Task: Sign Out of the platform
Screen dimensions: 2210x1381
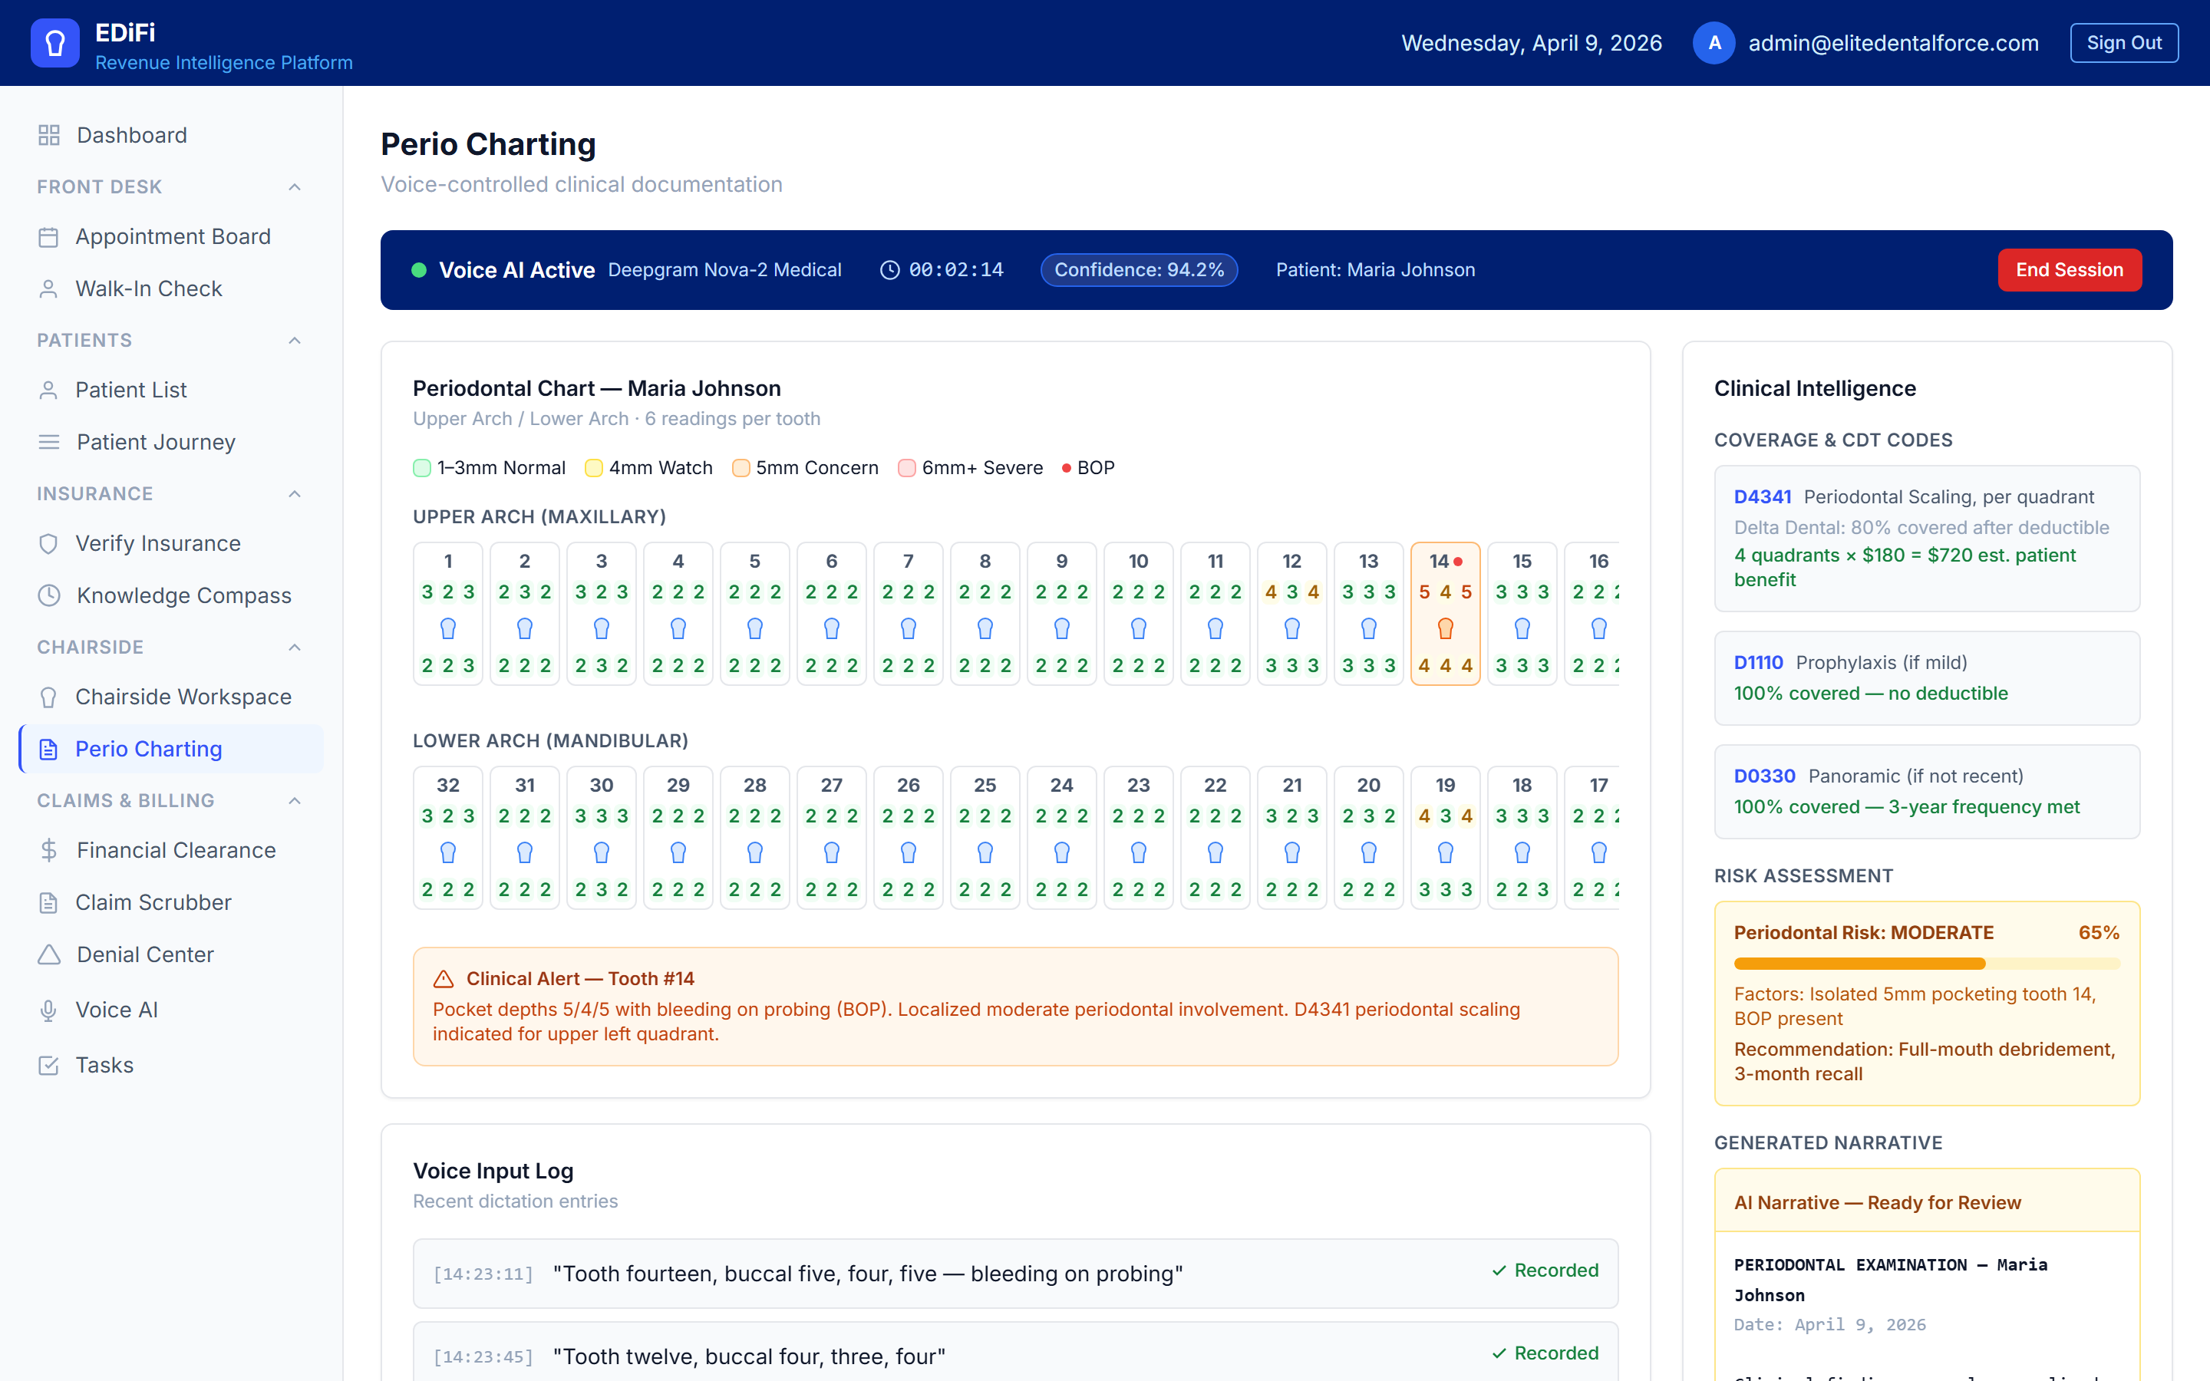Action: pos(2124,42)
